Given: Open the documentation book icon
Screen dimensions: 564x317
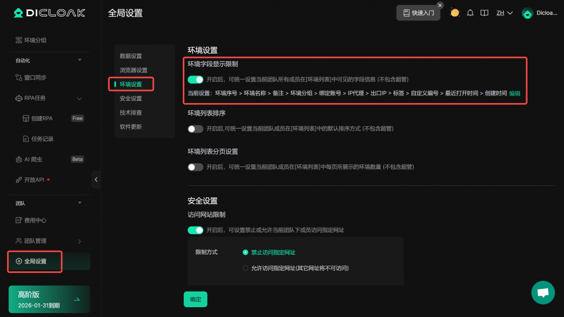Looking at the screenshot, I should point(484,13).
